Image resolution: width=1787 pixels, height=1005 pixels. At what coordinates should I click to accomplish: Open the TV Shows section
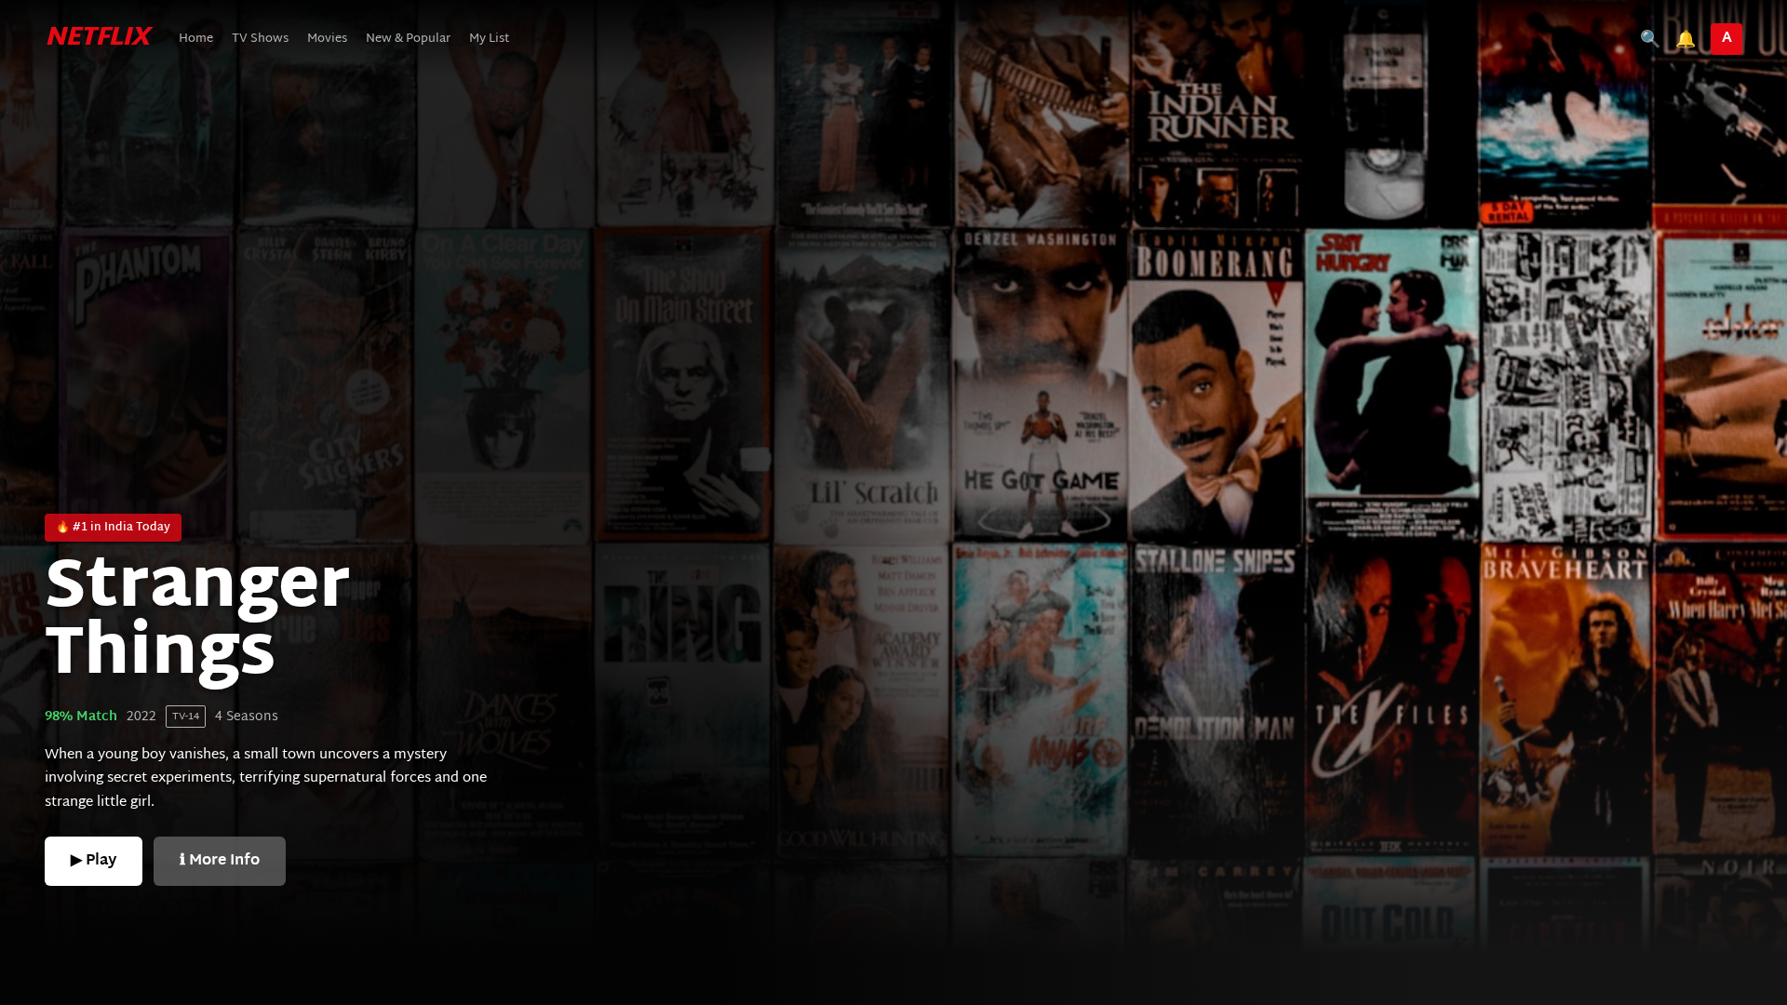[x=260, y=39]
